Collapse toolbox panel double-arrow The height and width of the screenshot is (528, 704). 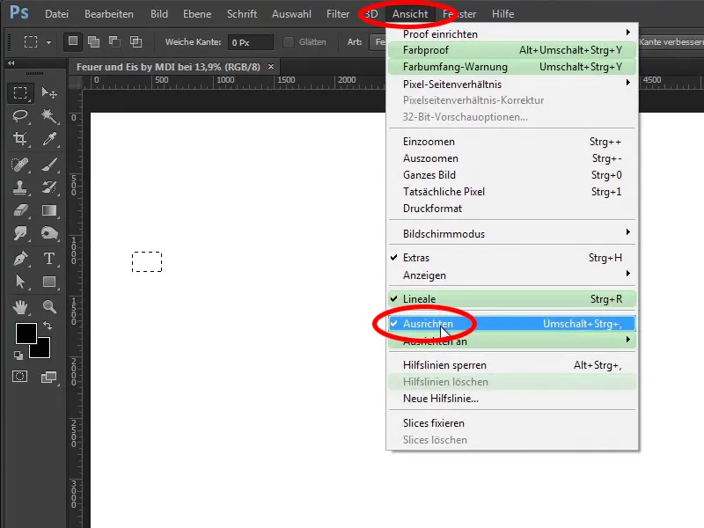click(11, 63)
